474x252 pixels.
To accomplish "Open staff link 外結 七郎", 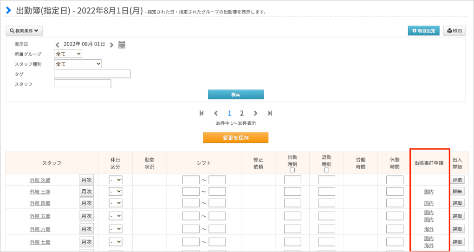I will tap(40, 242).
